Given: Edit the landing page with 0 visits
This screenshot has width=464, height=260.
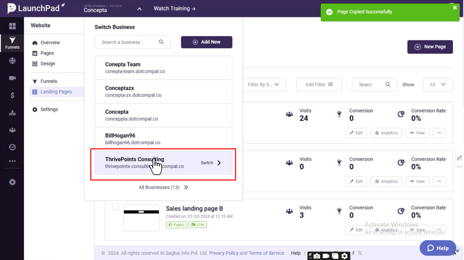Looking at the screenshot, I should click(356, 181).
